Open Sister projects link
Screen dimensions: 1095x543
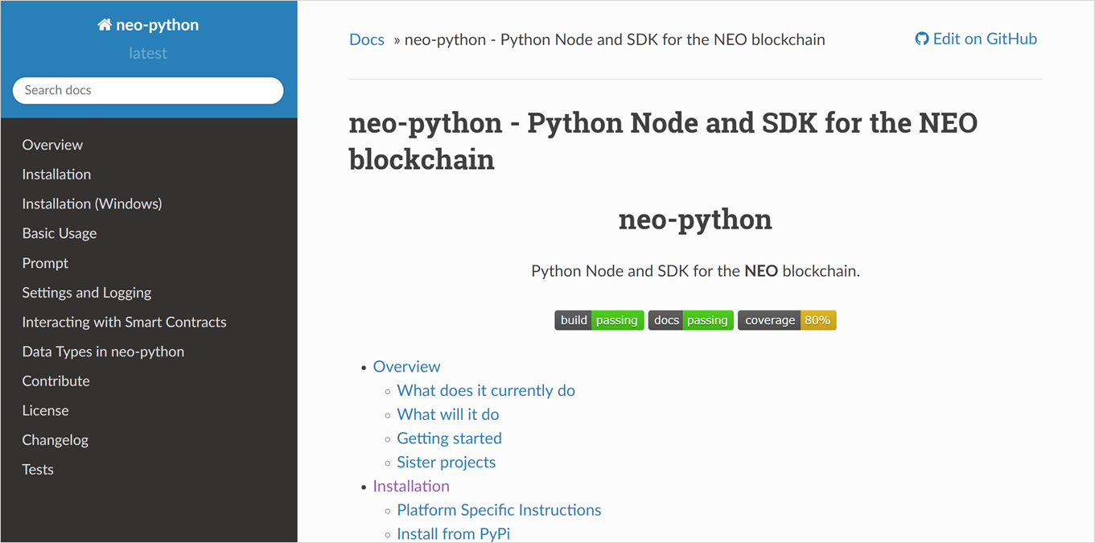pos(446,463)
